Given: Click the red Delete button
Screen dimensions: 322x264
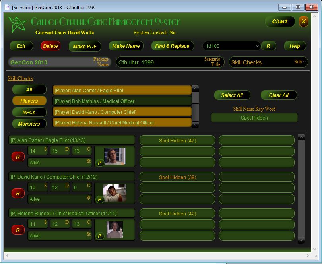Looking at the screenshot, I should pos(50,46).
